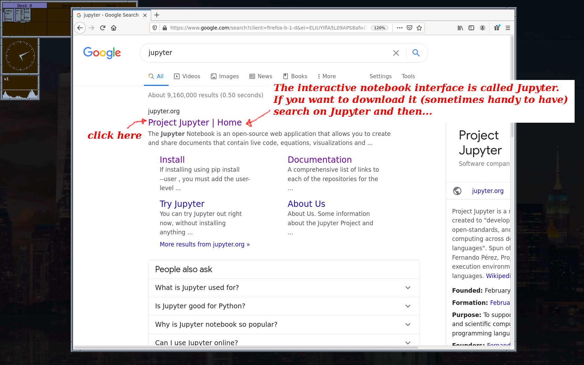Switch to the Images results tab
The image size is (584, 365).
click(225, 76)
